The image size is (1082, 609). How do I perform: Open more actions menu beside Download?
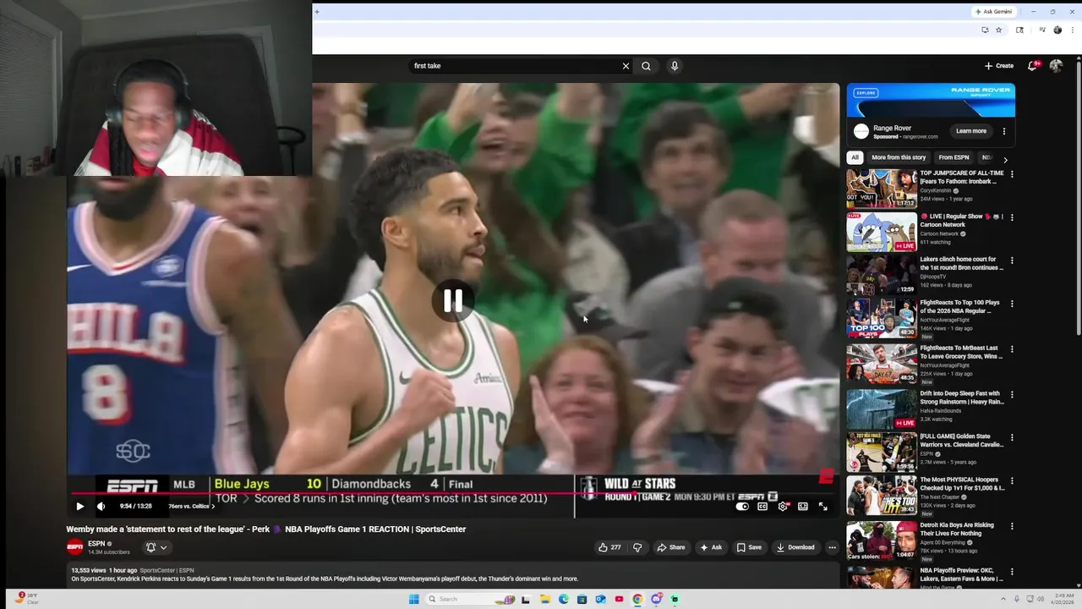point(832,547)
